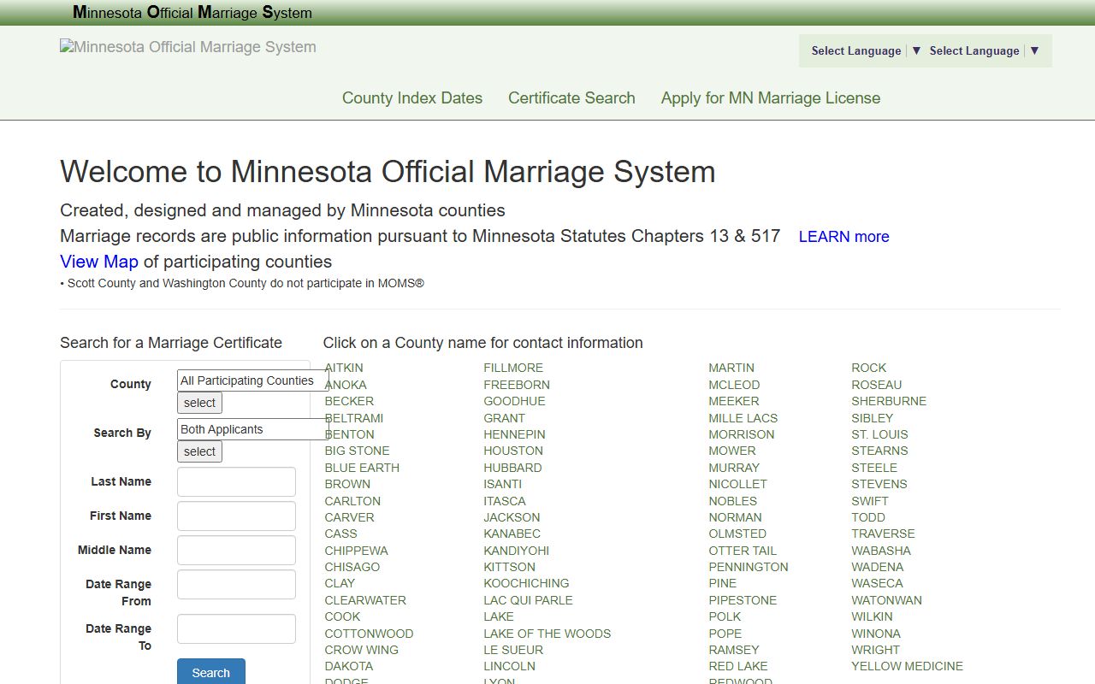Open ISANTI county link
This screenshot has height=684, width=1095.
(502, 484)
